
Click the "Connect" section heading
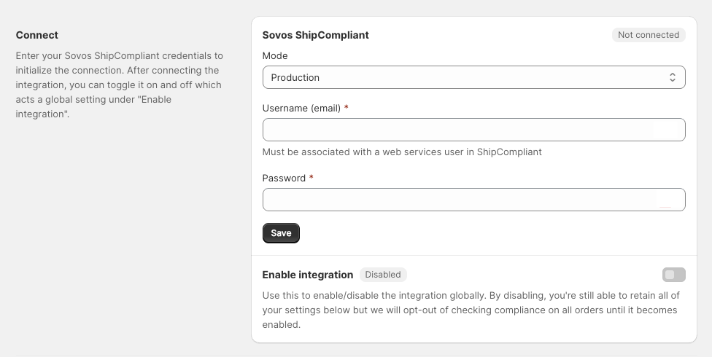36,35
